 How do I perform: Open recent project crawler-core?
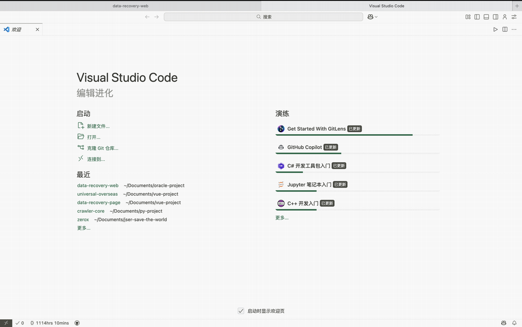pyautogui.click(x=91, y=211)
